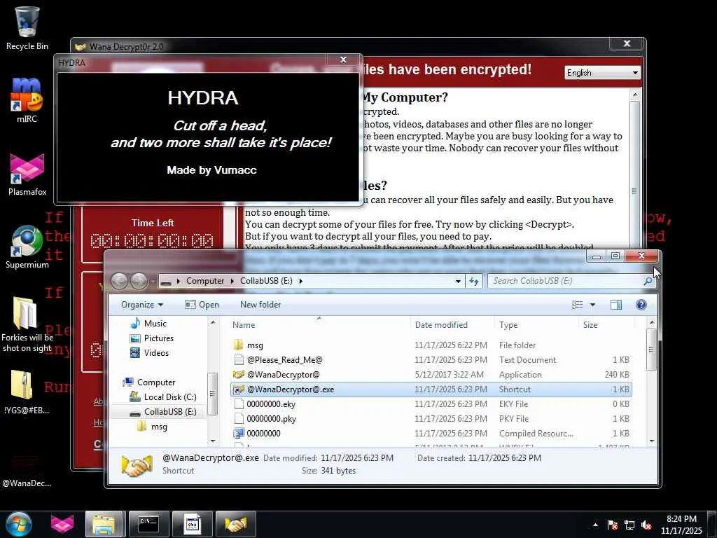Click the volume tray icon

(x=646, y=525)
